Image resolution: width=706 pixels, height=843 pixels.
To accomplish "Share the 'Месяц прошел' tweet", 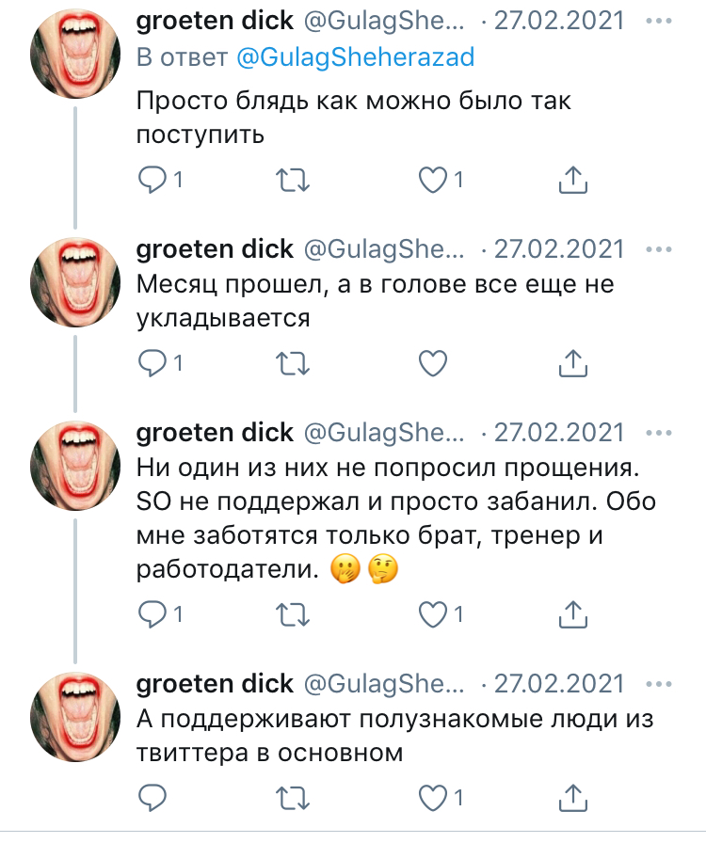I will point(573,361).
